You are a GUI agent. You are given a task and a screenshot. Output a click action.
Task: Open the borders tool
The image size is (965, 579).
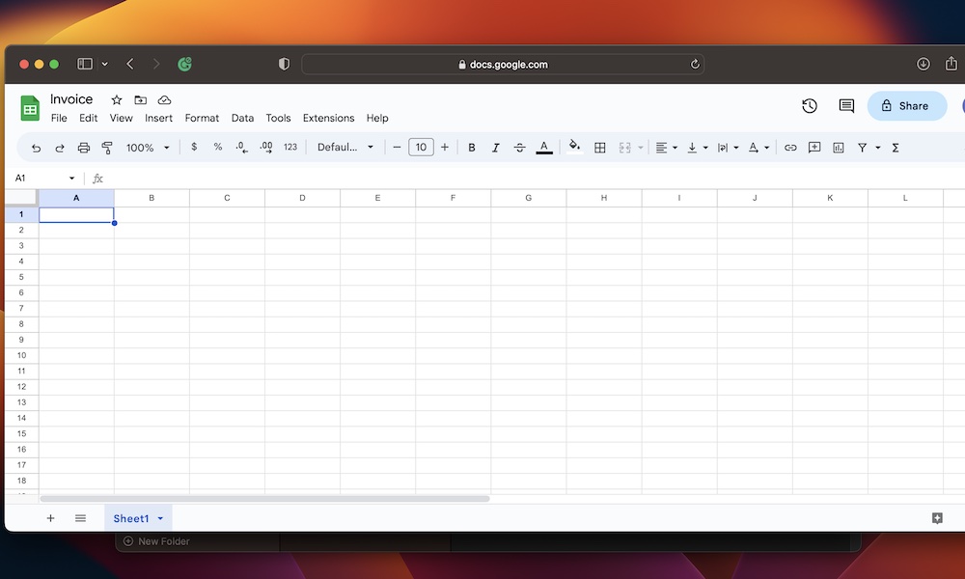click(600, 148)
